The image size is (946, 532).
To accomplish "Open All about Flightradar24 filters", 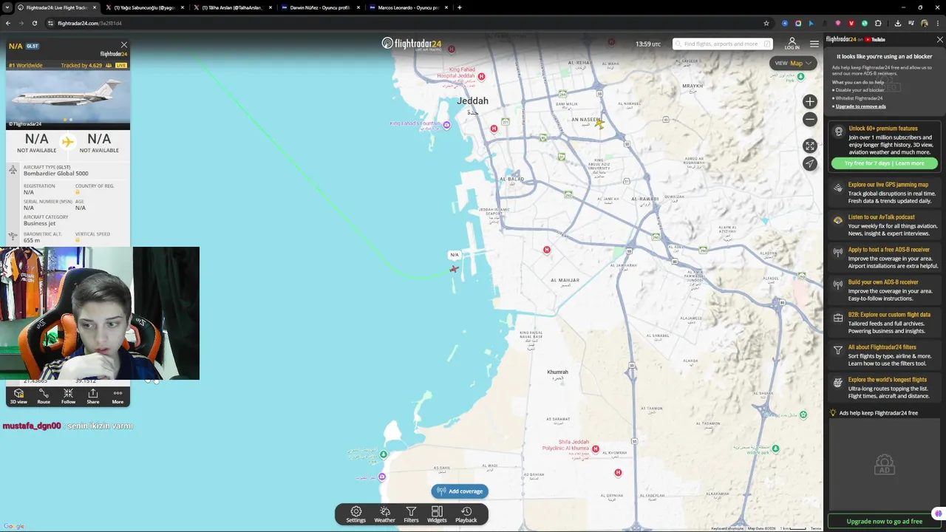I will (885, 355).
